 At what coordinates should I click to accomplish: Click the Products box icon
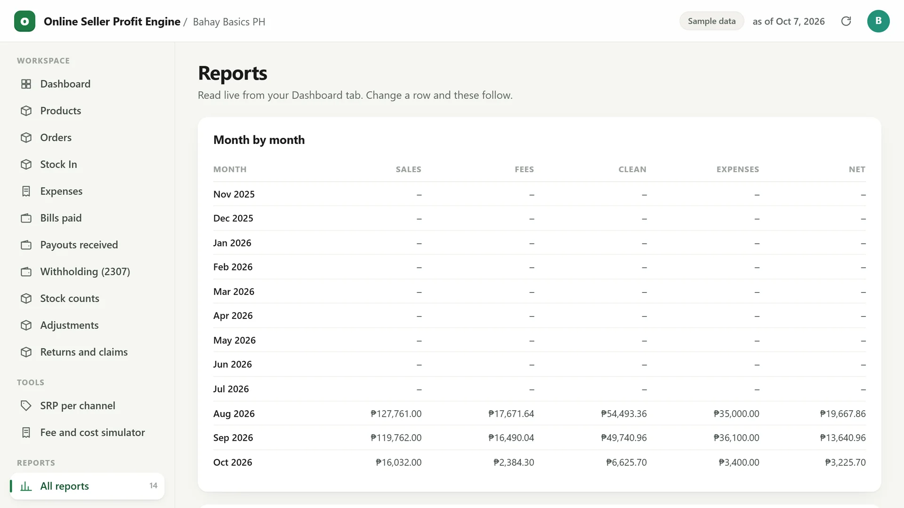pyautogui.click(x=26, y=111)
